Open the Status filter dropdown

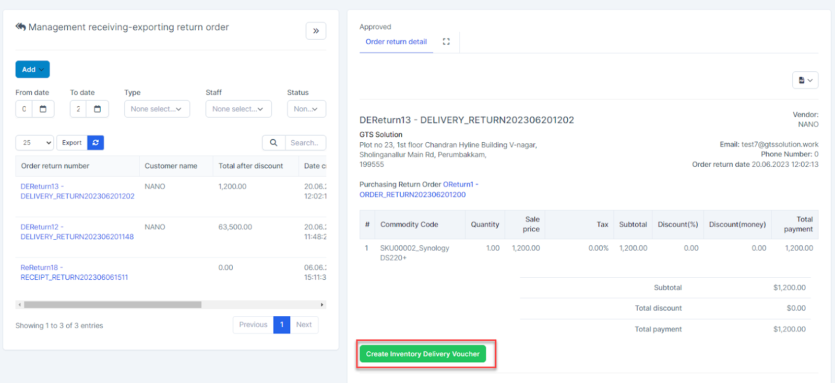[x=306, y=109]
